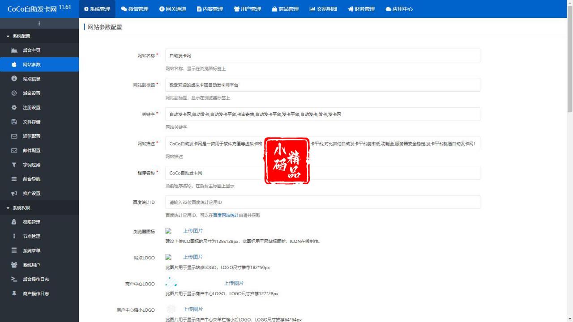Click the lock icon beside 权限管理
The image size is (573, 322).
pyautogui.click(x=14, y=222)
